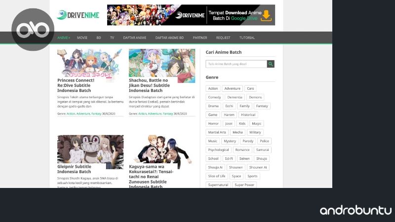Select the Romance genre tag

[x=242, y=150]
